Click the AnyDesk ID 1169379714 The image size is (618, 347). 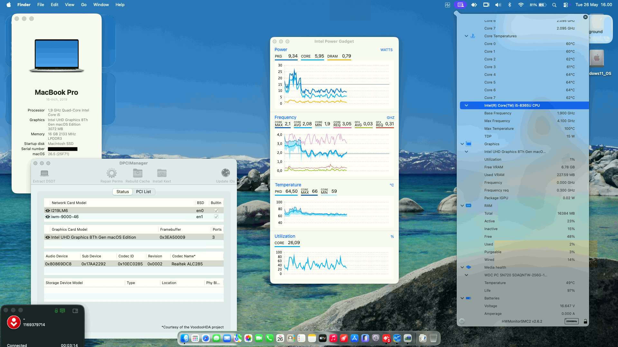coord(34,325)
